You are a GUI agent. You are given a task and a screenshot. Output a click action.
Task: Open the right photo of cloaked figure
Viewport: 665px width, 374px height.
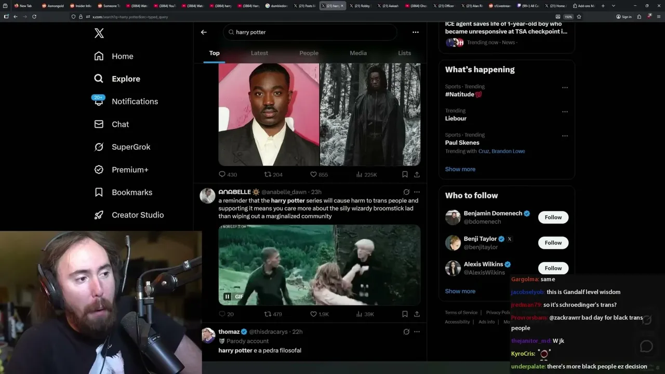(x=370, y=114)
